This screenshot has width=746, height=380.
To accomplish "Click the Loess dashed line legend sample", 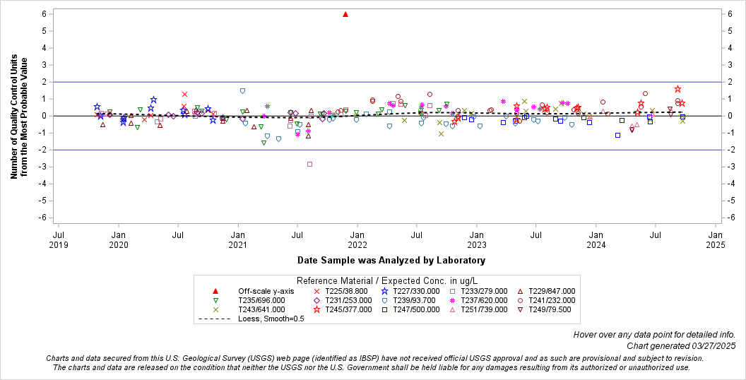I will pos(215,319).
